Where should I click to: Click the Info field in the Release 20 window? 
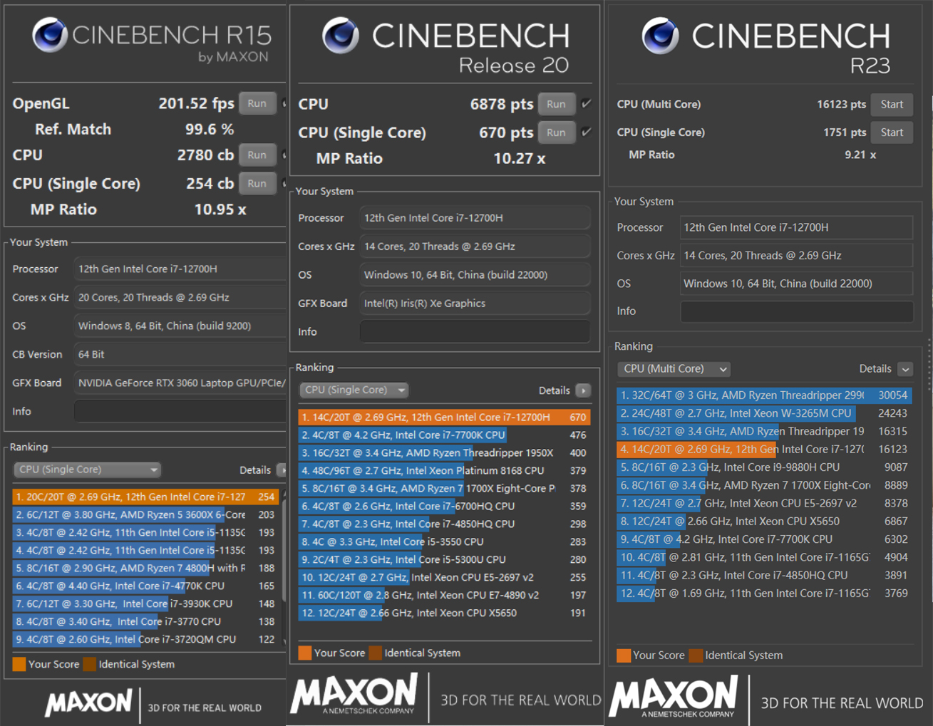(475, 332)
